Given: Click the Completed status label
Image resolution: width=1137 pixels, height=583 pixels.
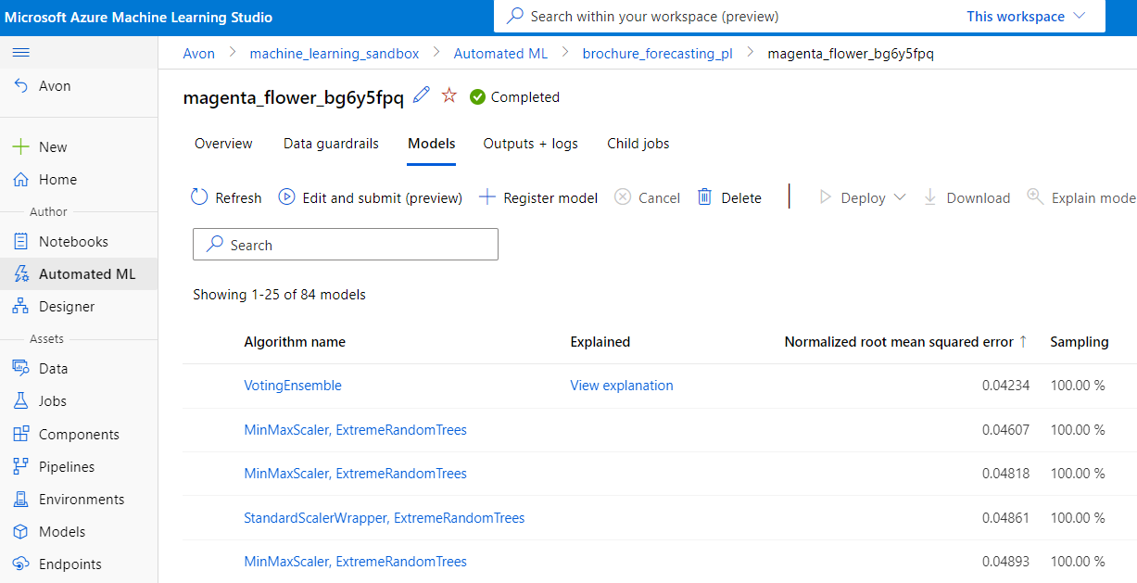Looking at the screenshot, I should tap(525, 96).
